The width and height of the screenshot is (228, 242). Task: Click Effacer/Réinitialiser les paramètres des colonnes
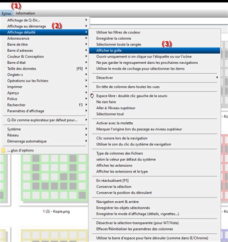click(155, 229)
